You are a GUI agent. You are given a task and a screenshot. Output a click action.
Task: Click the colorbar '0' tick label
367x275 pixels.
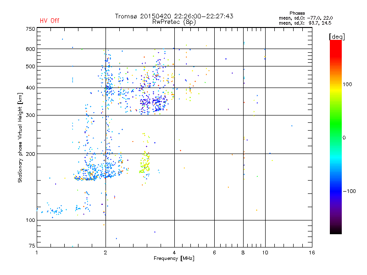[x=344, y=138]
